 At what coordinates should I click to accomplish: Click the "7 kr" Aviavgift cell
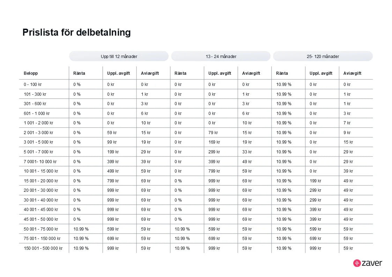pyautogui.click(x=347, y=123)
